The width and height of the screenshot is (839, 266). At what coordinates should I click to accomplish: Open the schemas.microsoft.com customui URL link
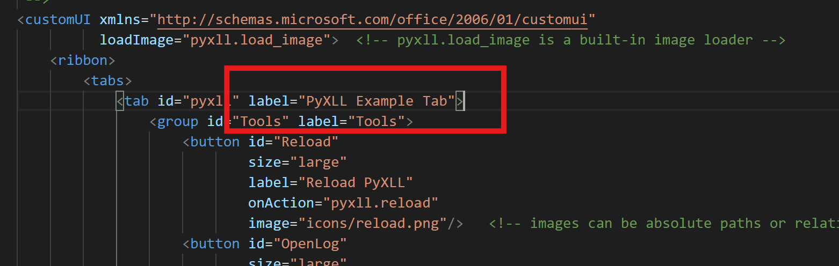(x=377, y=20)
